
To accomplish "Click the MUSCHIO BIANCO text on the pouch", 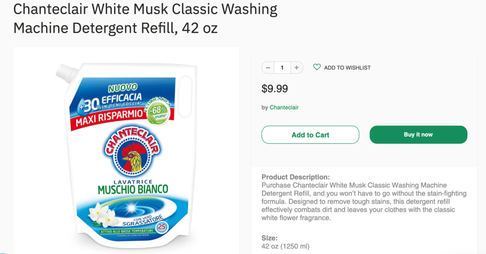I will [133, 189].
